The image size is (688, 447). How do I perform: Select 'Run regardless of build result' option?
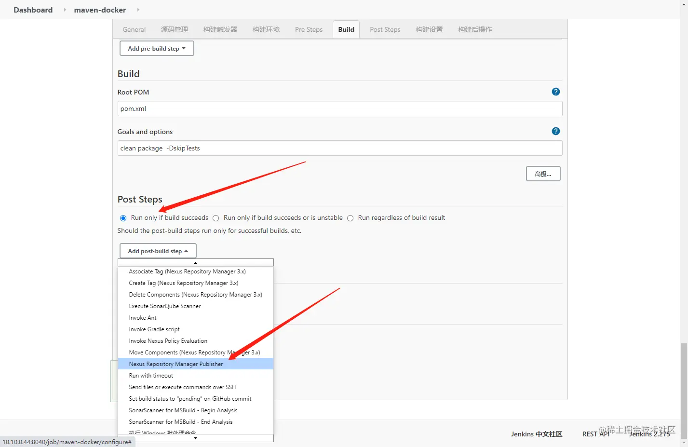point(351,218)
